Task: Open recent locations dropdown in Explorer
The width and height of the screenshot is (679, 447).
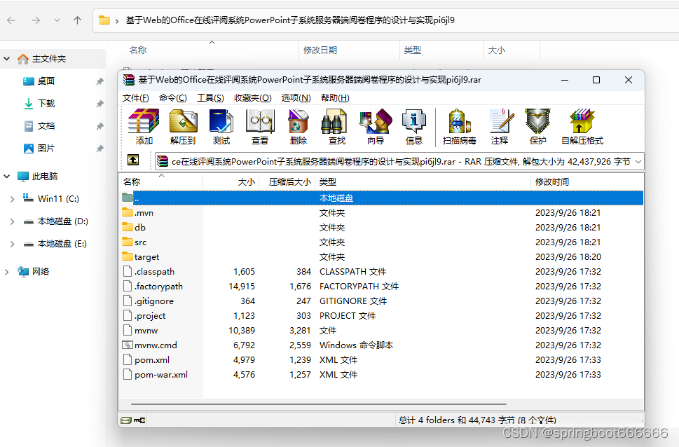Action: pyautogui.click(x=57, y=20)
